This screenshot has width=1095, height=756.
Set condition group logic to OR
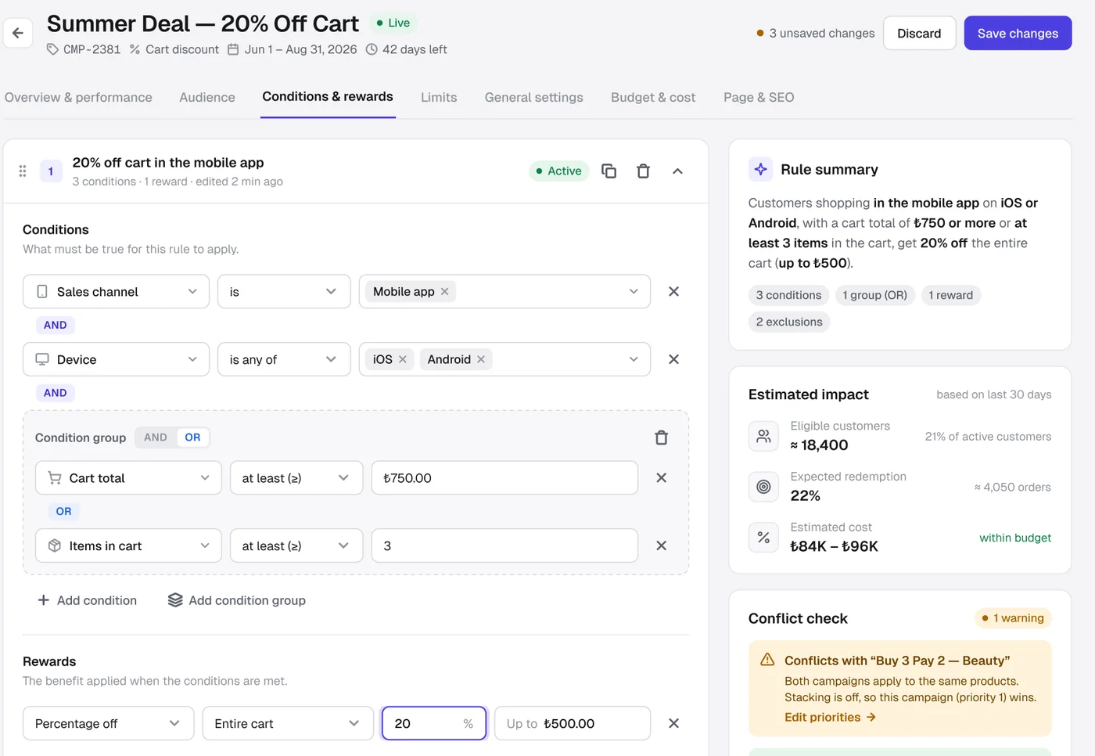[x=192, y=437]
